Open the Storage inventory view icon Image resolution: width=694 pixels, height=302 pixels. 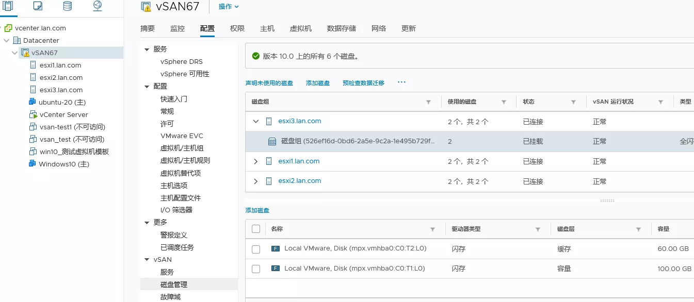click(x=68, y=6)
